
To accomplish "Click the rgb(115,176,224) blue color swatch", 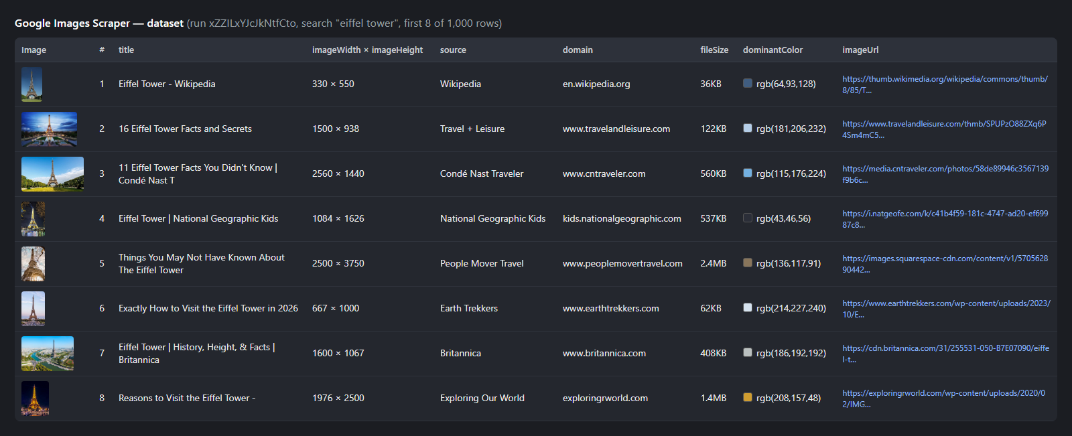I will point(748,173).
